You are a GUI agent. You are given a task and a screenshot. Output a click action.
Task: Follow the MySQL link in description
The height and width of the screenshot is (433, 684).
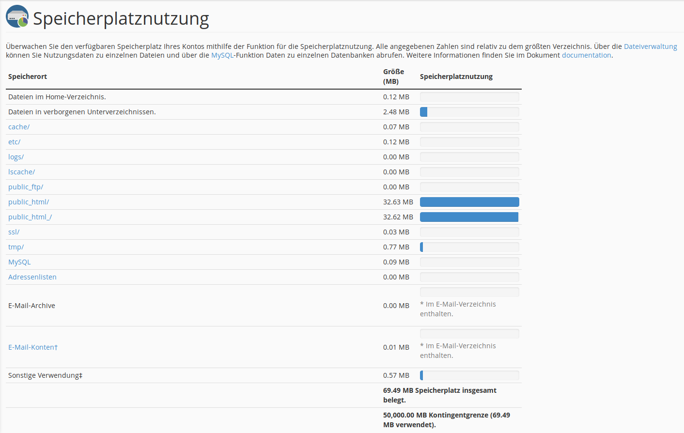click(222, 55)
